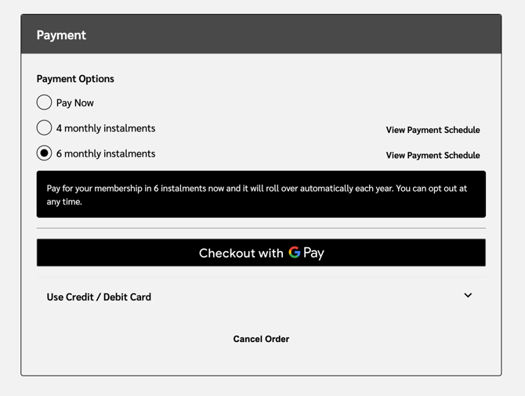
Task: Choose the 4 monthly instalments radio button
Action: coord(45,128)
